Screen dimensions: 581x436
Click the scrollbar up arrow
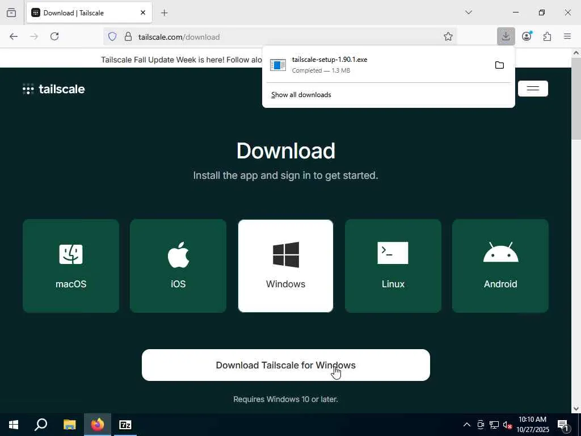(576, 53)
